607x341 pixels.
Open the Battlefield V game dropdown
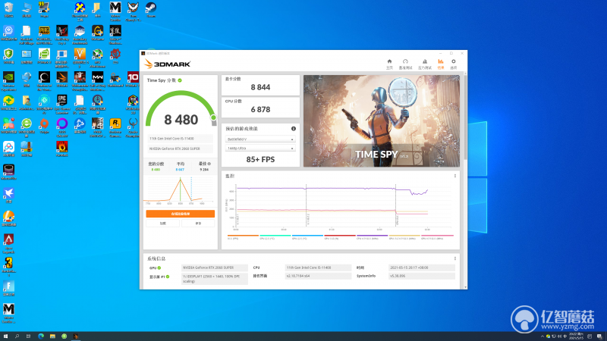[260, 139]
